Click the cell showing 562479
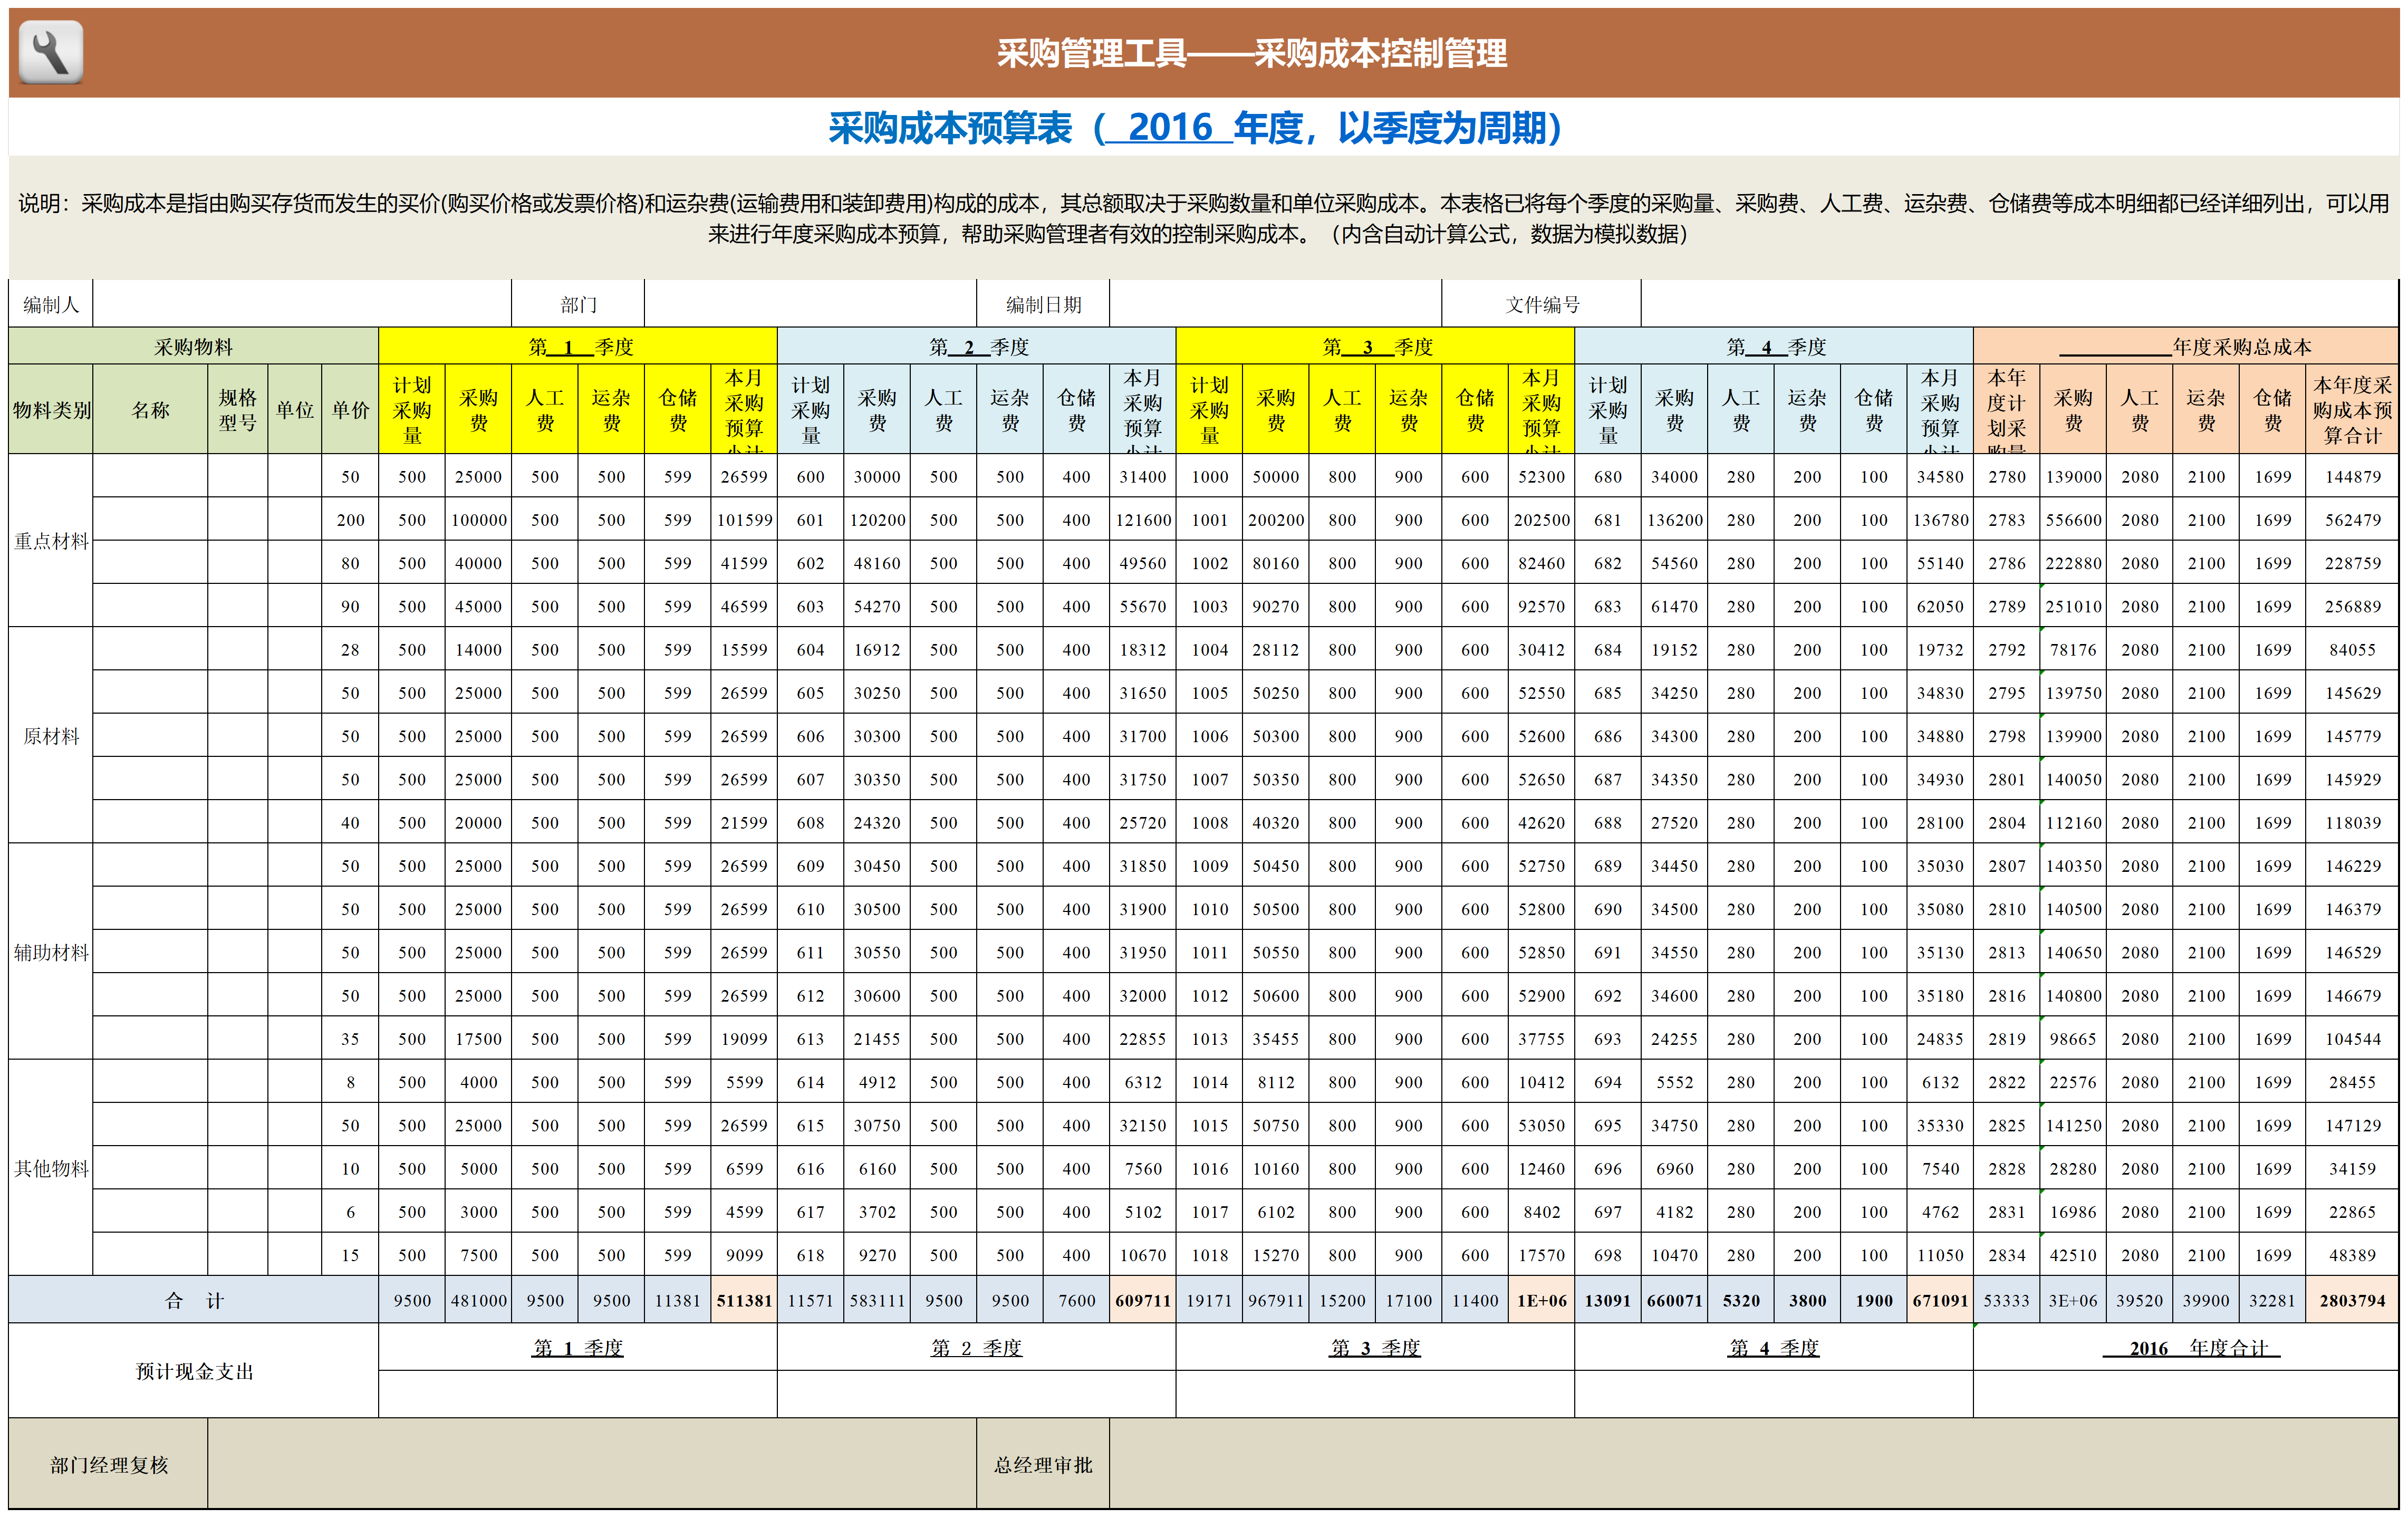 coord(2352,520)
